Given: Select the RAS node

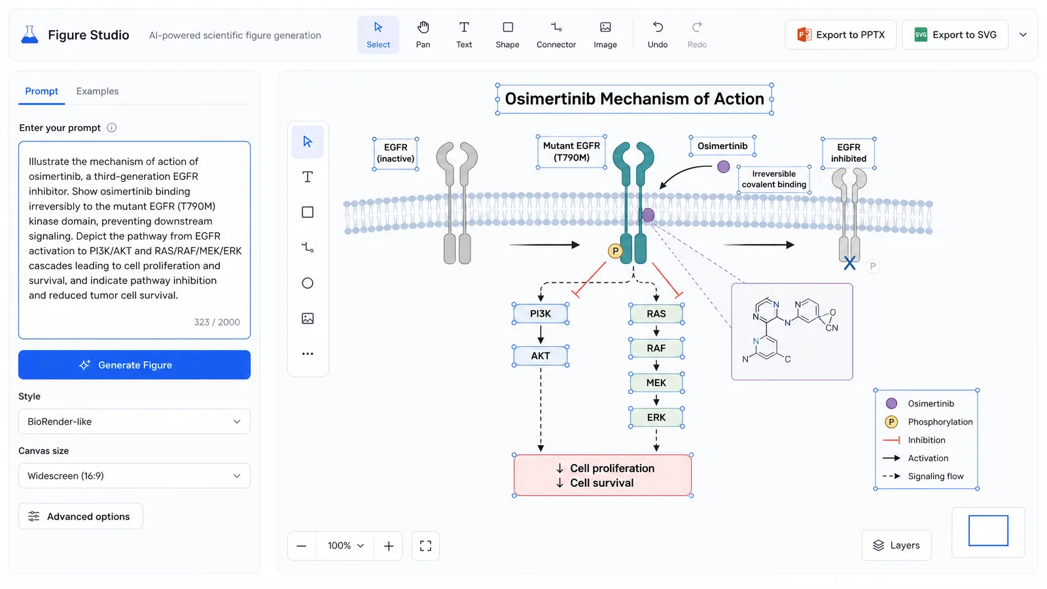Looking at the screenshot, I should 656,314.
